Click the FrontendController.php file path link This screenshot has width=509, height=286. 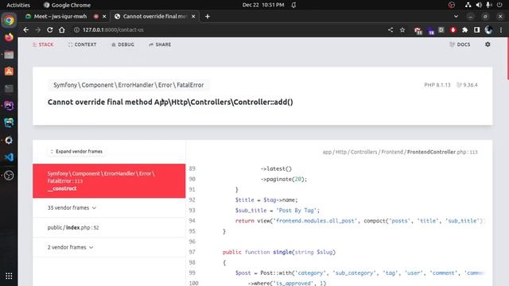tap(400, 152)
